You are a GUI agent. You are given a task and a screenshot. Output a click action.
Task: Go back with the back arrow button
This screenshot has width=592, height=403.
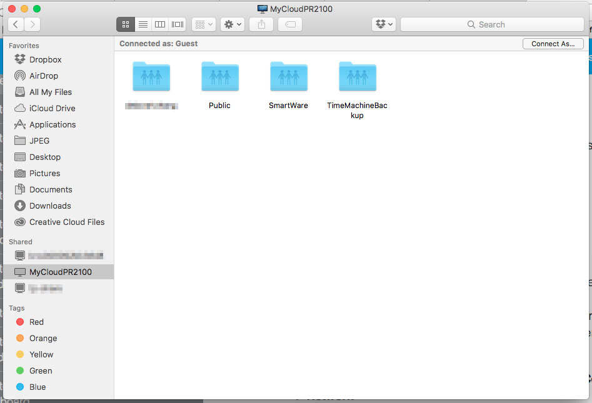16,24
